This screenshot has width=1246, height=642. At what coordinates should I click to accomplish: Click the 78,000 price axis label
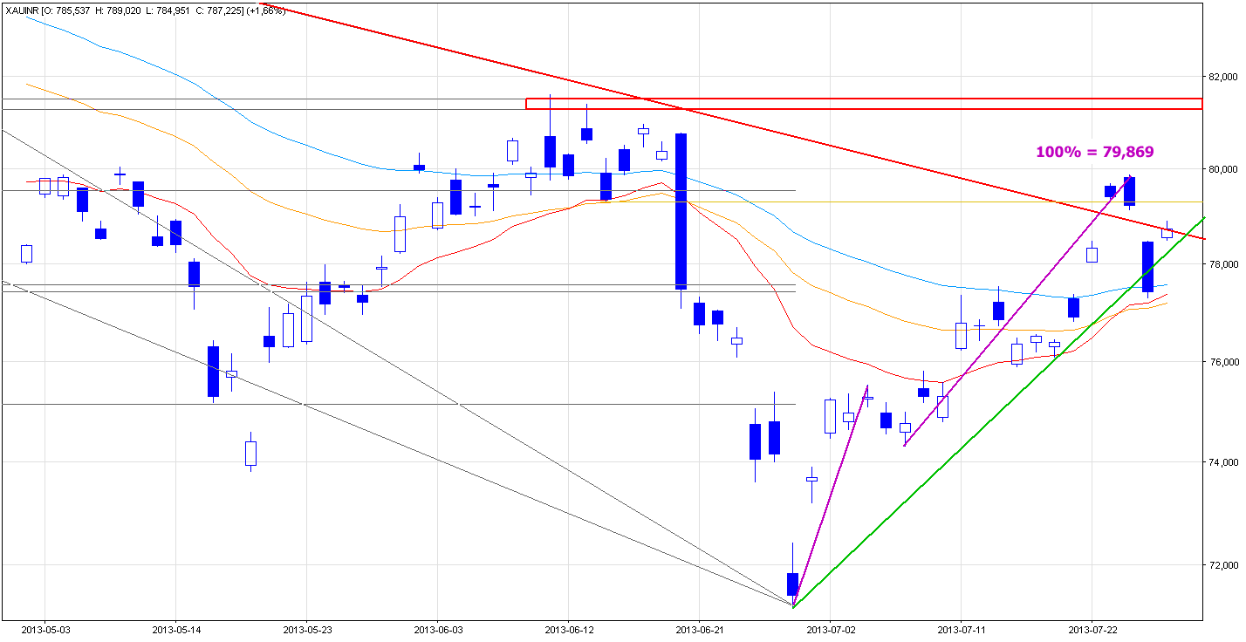point(1224,264)
